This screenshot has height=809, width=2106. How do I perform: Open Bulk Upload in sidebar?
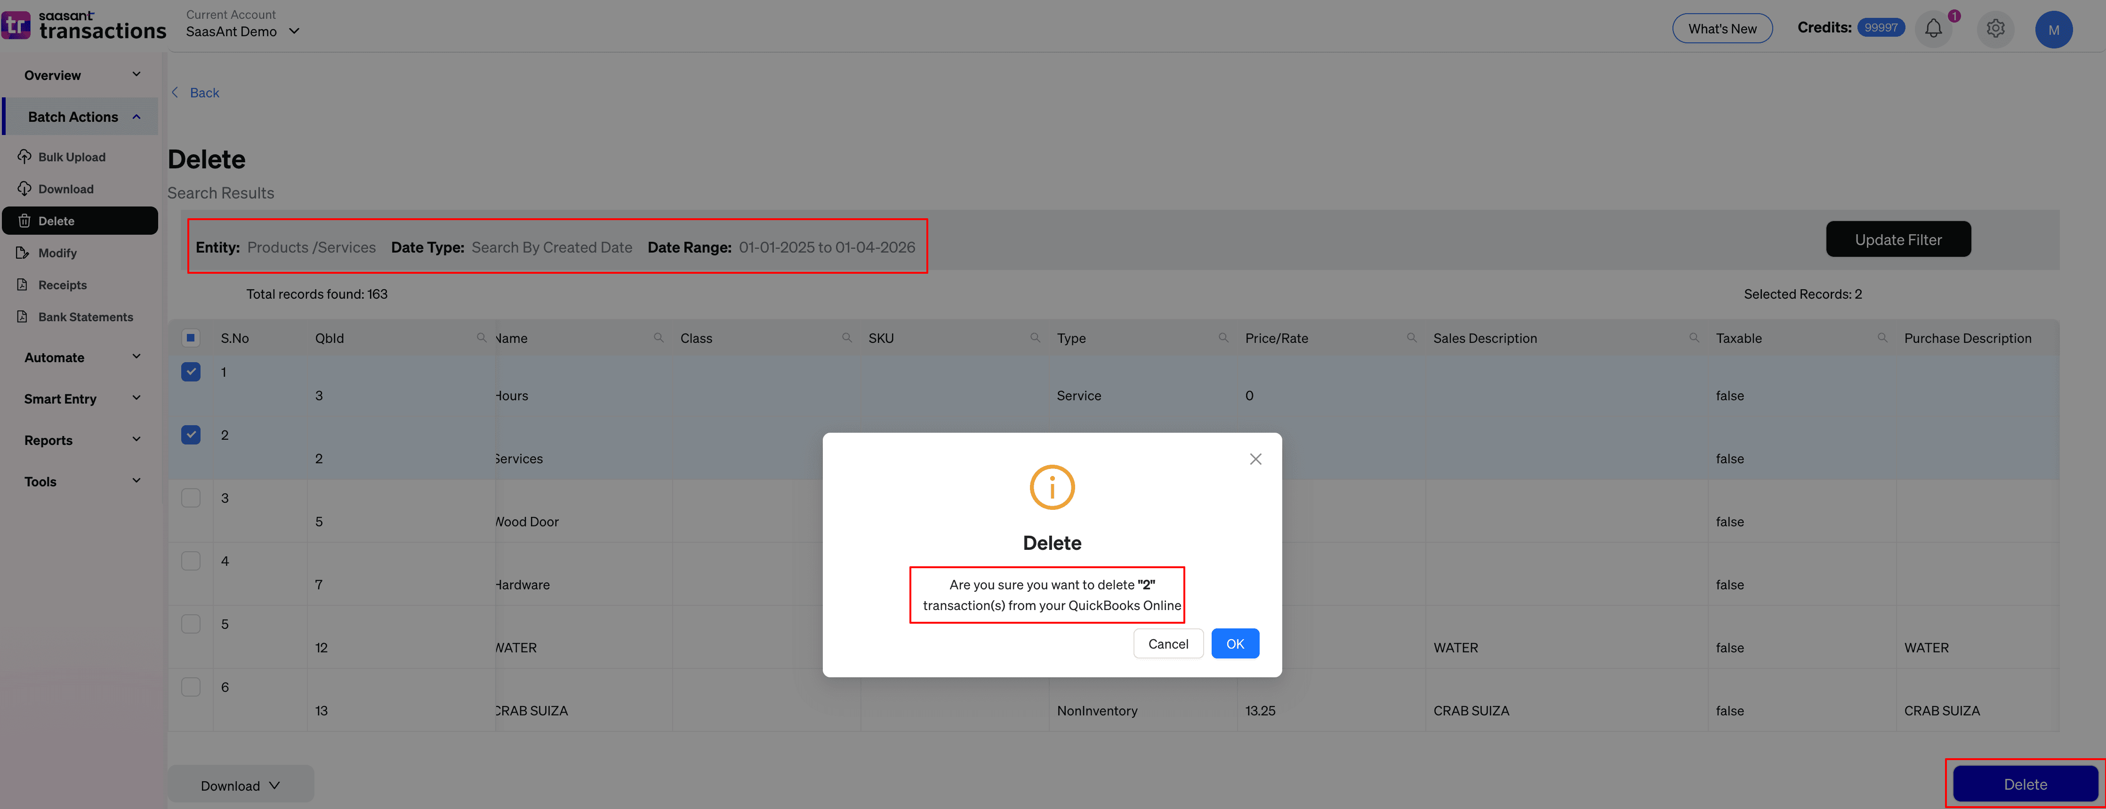point(71,157)
